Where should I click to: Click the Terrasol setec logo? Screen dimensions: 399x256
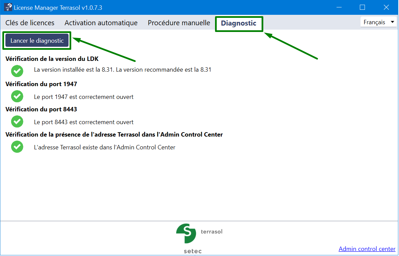(199, 238)
